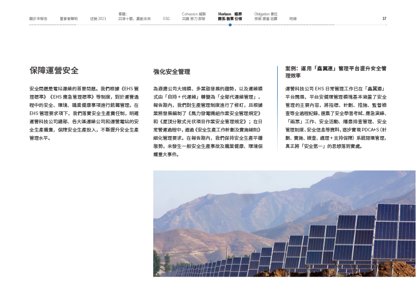Image resolution: width=416 pixels, height=306 pixels.
Task: Jump to the ESG section
Action: tap(166, 18)
